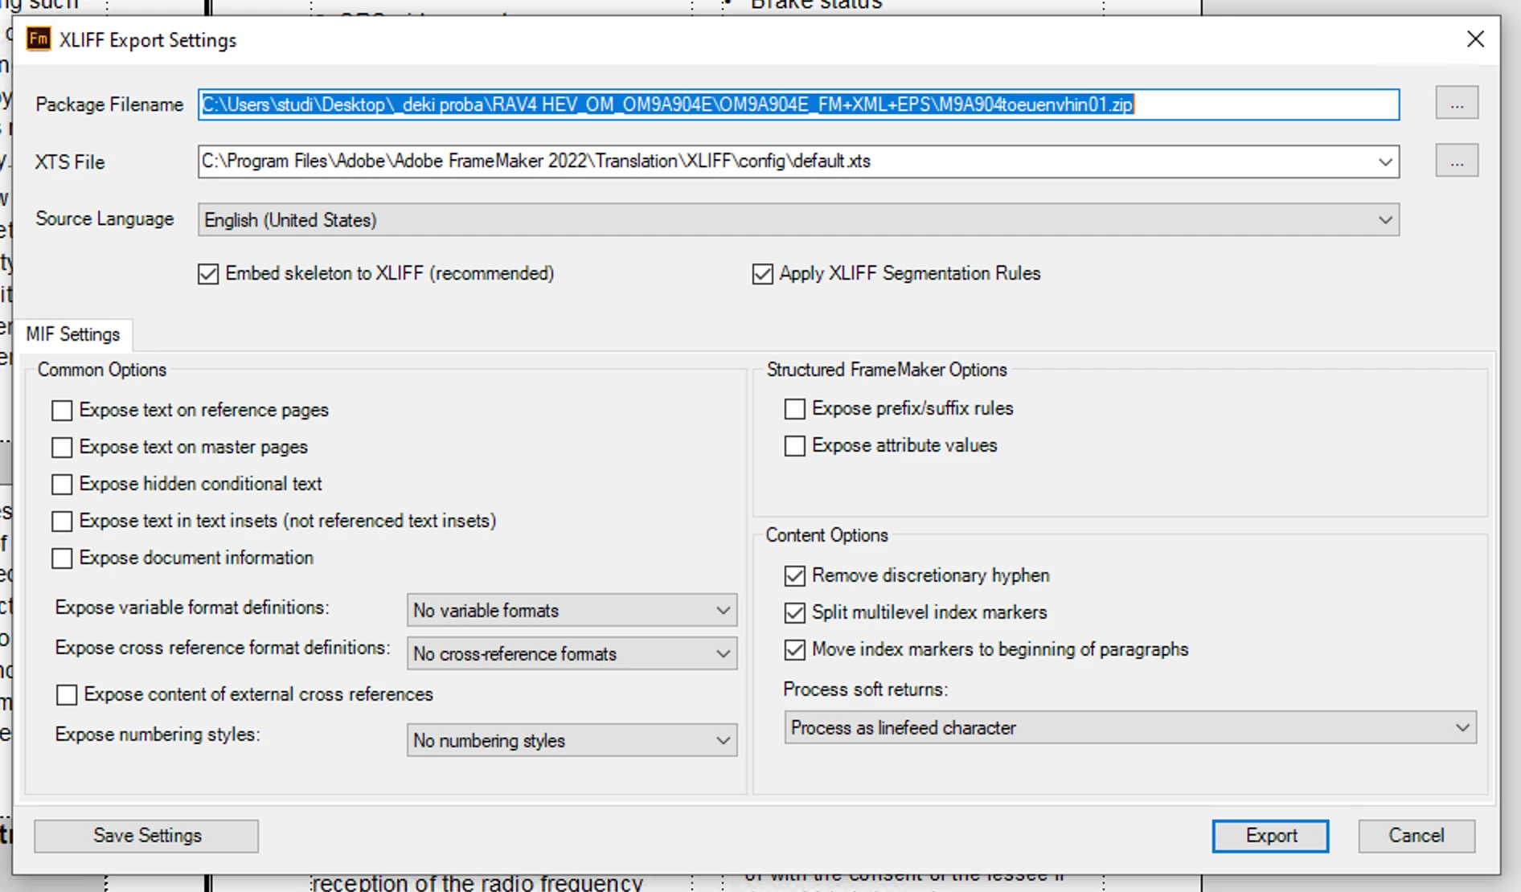Screen dimensions: 1521x892
Task: Click the Content Options group label
Action: click(x=826, y=535)
